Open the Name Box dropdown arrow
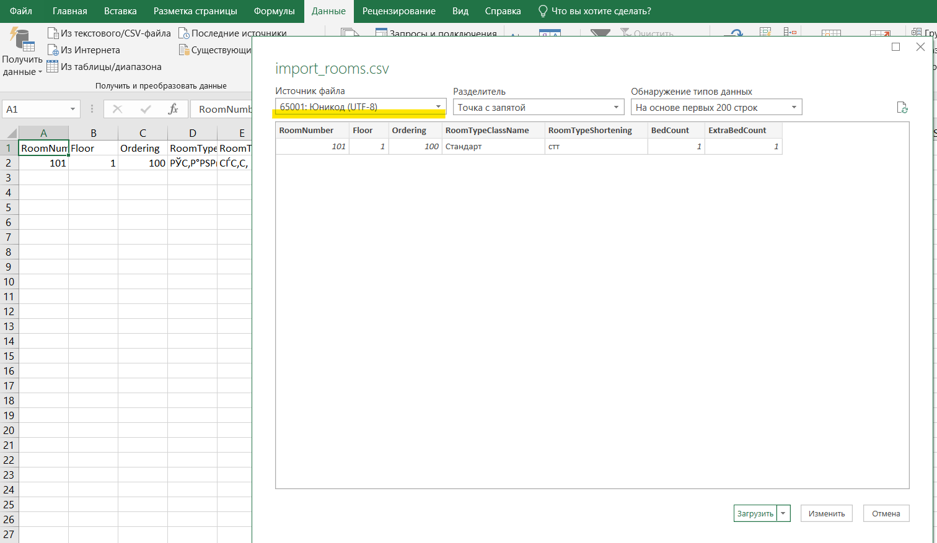Image resolution: width=937 pixels, height=543 pixels. point(73,109)
